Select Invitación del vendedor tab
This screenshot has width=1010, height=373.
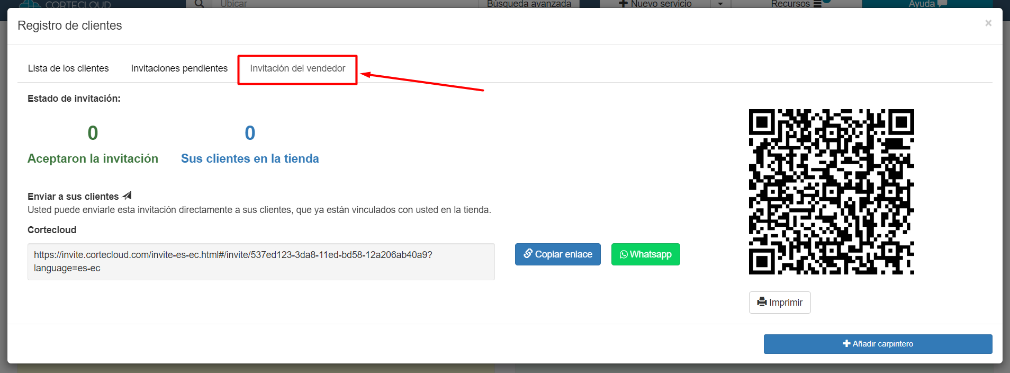pos(297,68)
